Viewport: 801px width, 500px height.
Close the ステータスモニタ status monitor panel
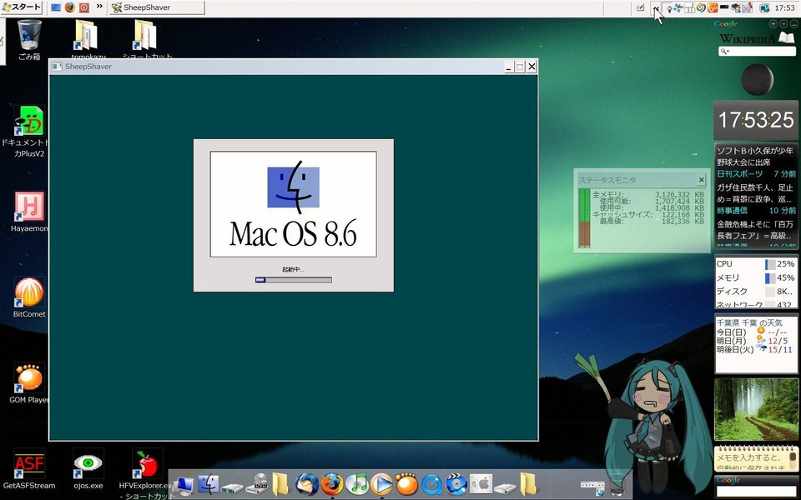[x=702, y=180]
